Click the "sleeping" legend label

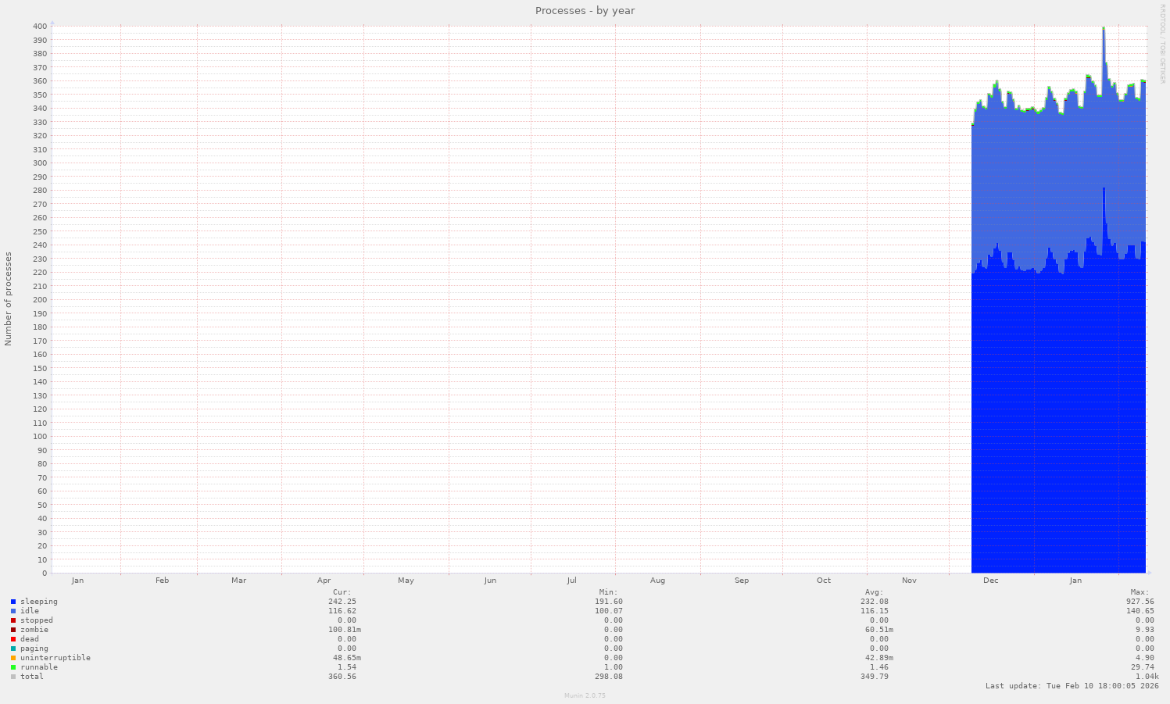point(39,602)
